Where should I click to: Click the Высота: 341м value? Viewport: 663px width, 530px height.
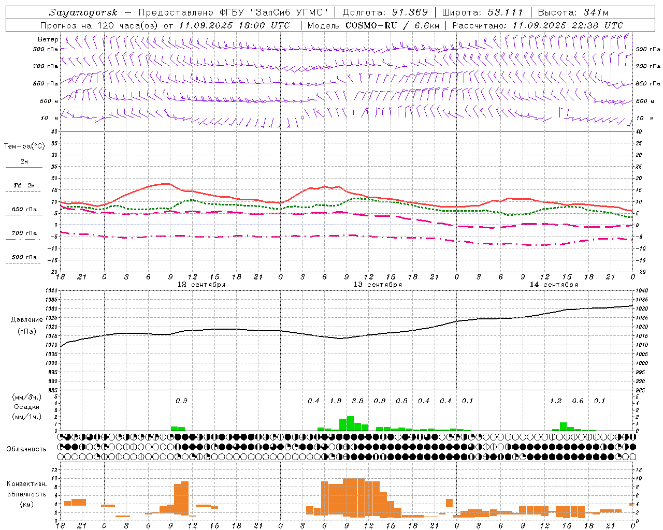[573, 12]
